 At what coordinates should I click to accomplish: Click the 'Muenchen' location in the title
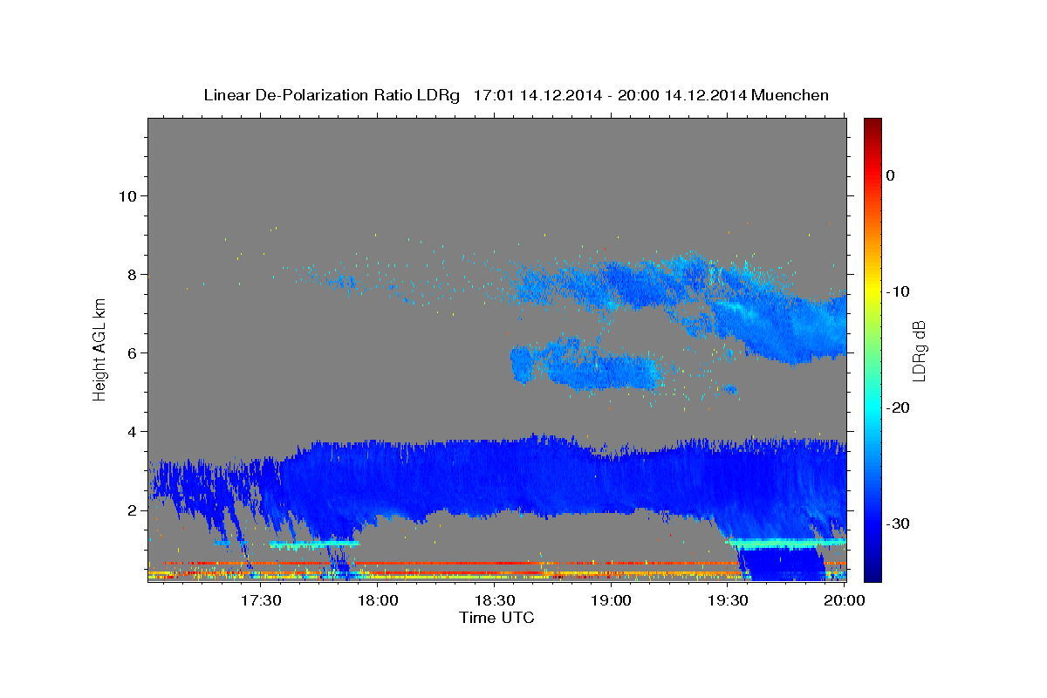(x=791, y=95)
